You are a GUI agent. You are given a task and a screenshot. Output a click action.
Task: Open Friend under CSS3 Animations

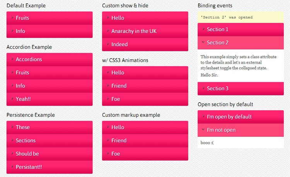(145, 86)
